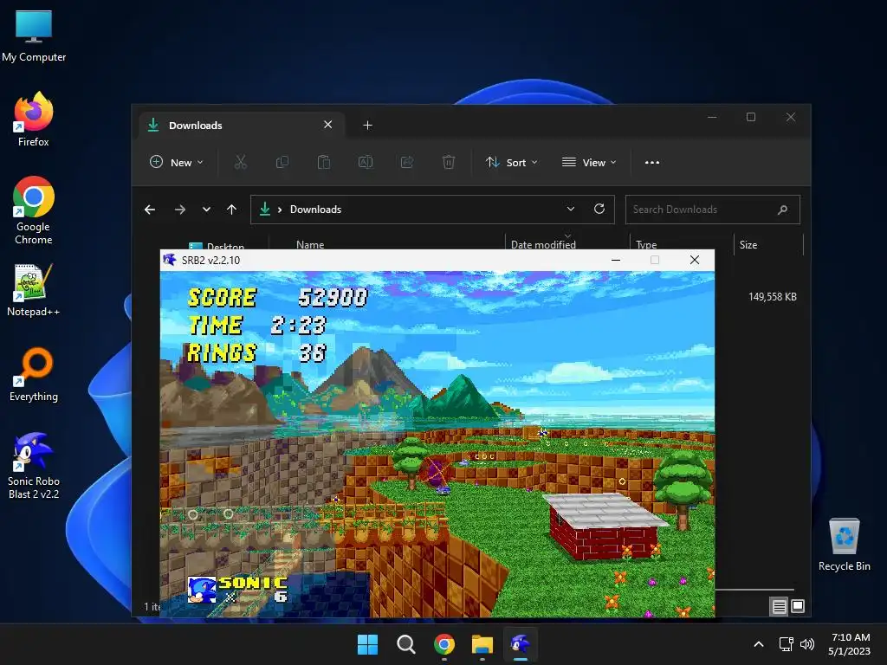
Task: Open taskbar Search
Action: coord(405,644)
